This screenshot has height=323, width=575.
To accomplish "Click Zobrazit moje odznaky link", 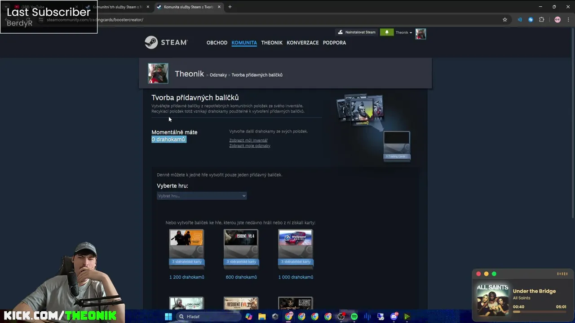I will point(250,146).
